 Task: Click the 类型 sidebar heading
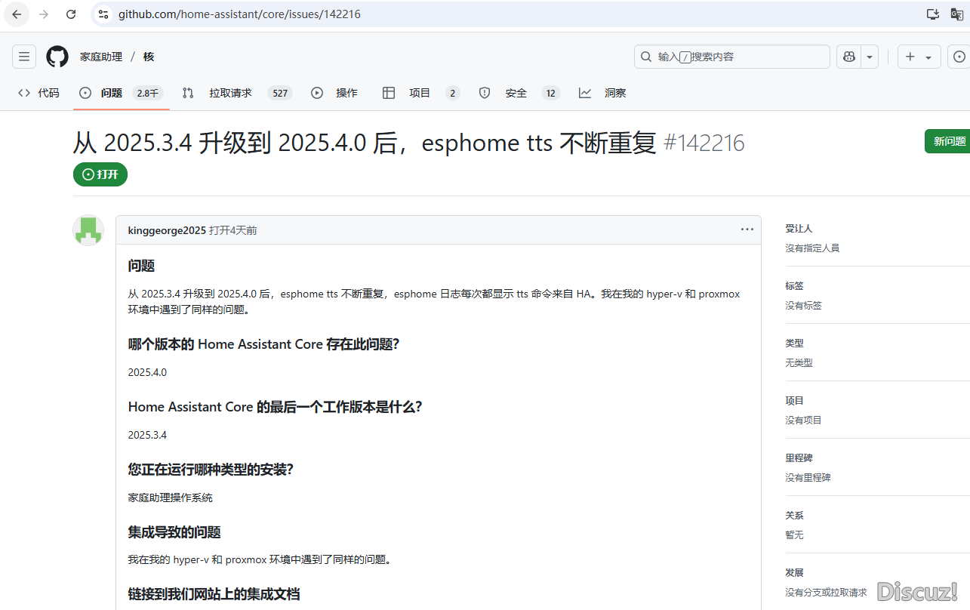[794, 343]
